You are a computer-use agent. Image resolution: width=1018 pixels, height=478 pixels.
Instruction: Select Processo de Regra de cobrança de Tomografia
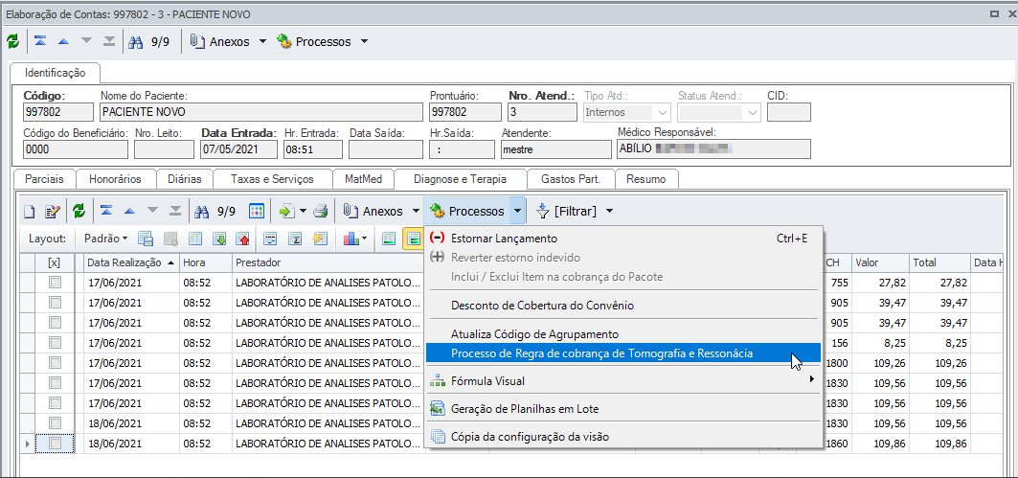tap(623, 353)
